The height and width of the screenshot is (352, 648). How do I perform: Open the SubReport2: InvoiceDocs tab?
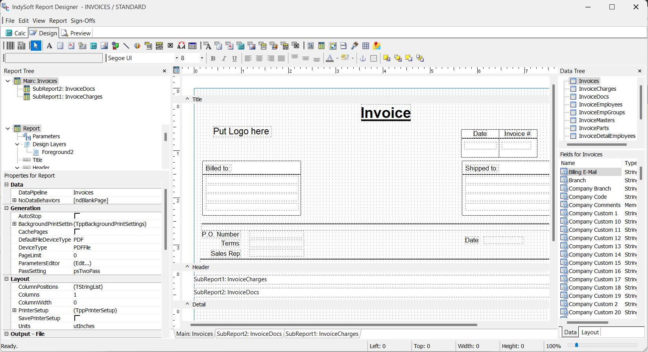point(249,334)
